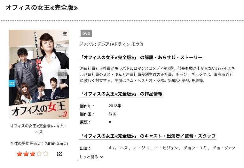The image size is (244, 168).
Task: Click the second red rating star
Action: [26, 154]
